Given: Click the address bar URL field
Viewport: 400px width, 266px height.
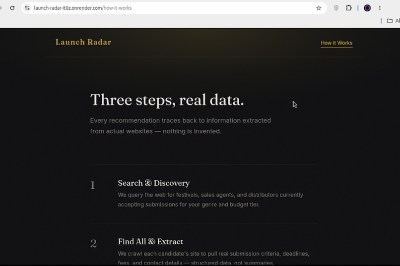Looking at the screenshot, I should (x=174, y=8).
